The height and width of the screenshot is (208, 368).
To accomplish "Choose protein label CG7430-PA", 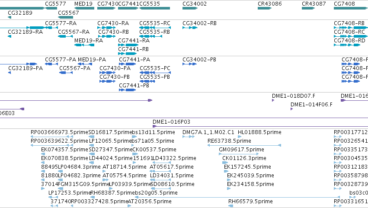I will (x=115, y=68).
